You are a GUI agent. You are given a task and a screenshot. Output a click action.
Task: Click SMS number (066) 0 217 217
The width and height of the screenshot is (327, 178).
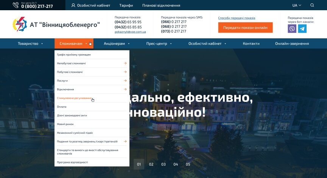[174, 22]
